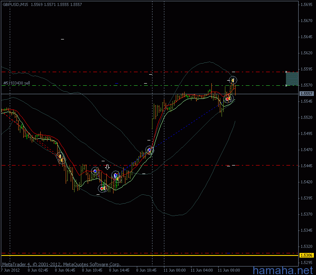Click the 11 Jun 04:00 time label
Screen dimensions: 316x275
click(202, 270)
